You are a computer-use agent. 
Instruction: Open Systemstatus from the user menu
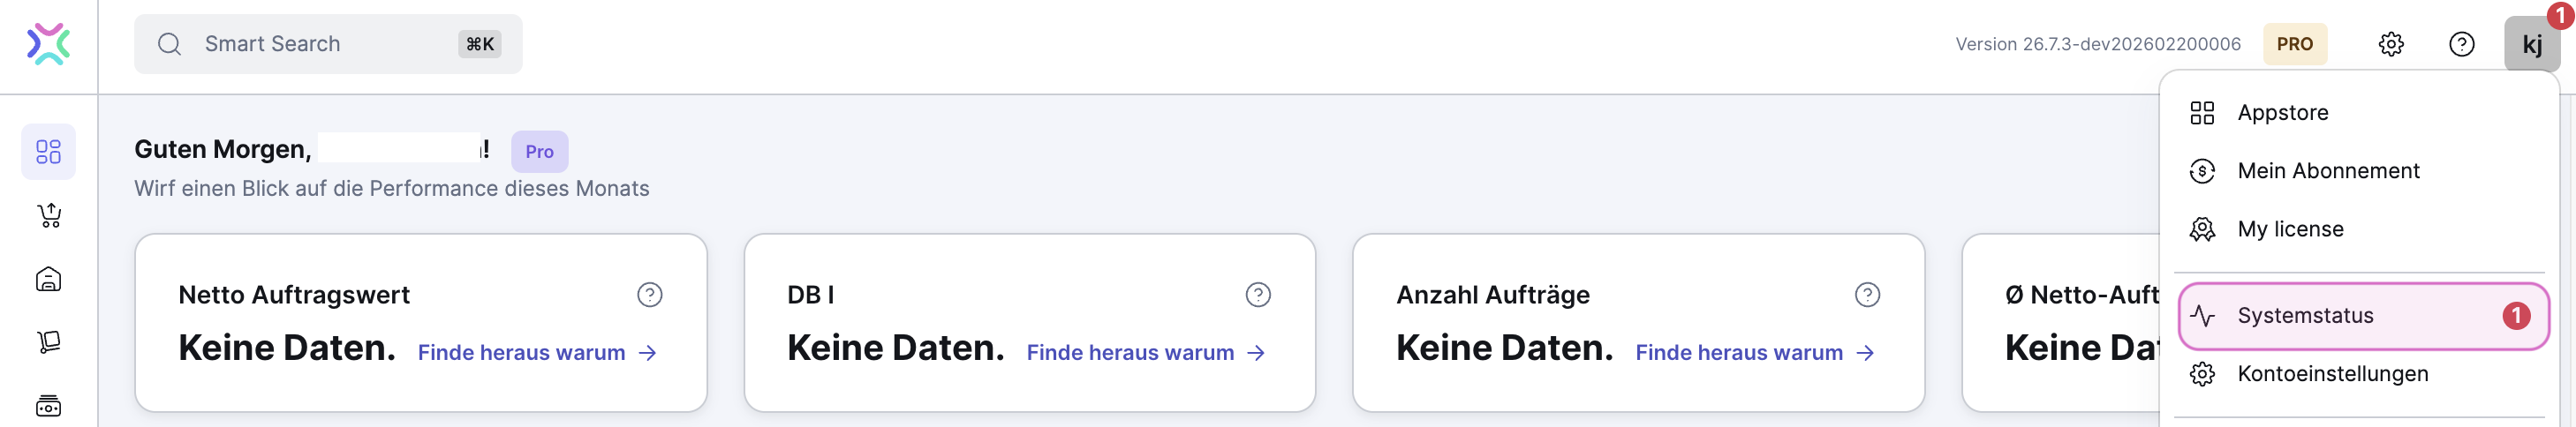coord(2304,316)
